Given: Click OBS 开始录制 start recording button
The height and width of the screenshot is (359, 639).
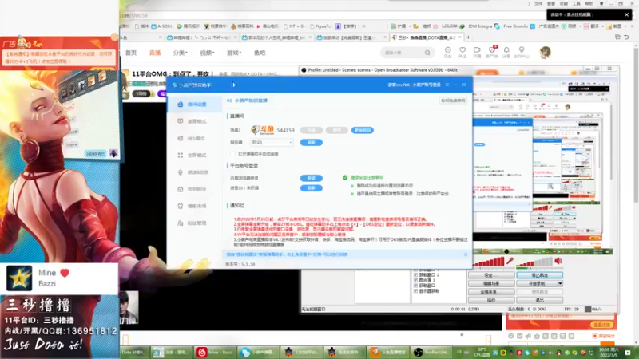Looking at the screenshot, I should click(x=537, y=283).
